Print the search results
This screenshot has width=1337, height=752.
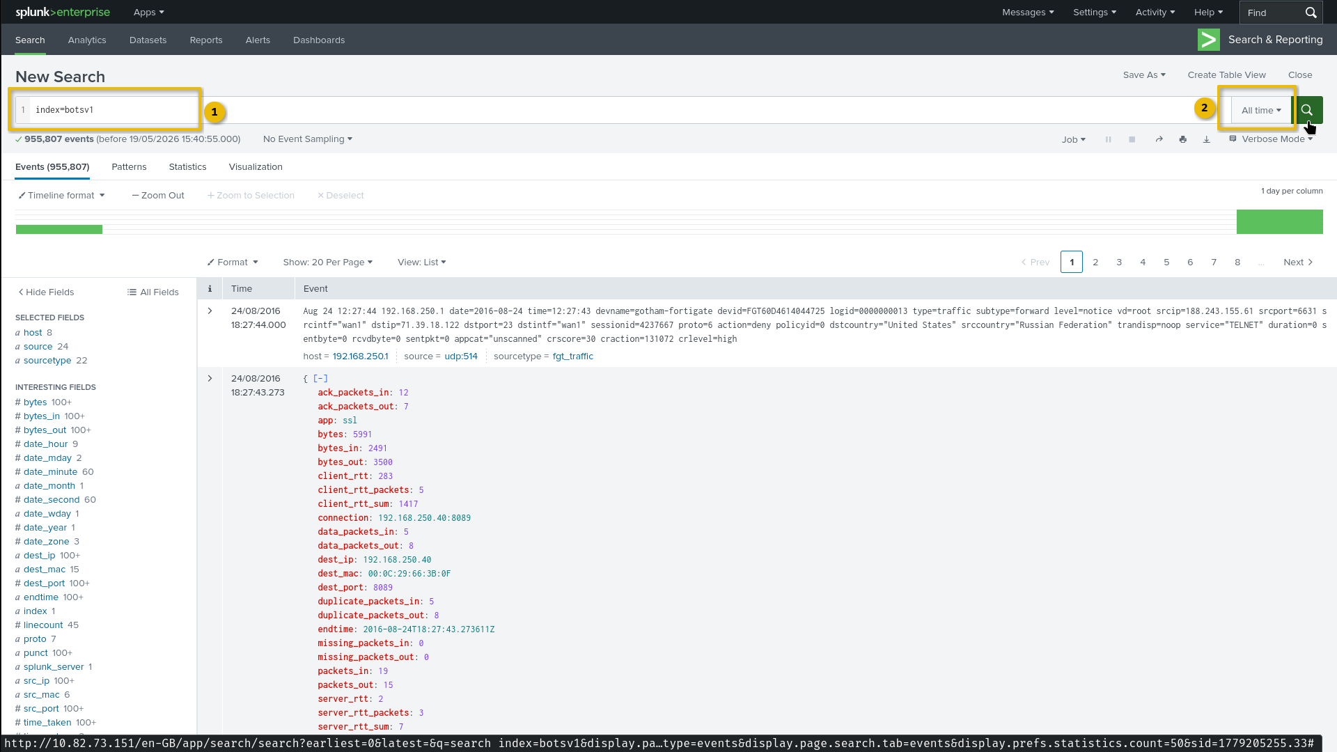tap(1182, 139)
